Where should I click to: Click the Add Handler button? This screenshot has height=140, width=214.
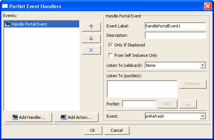tap(29, 117)
